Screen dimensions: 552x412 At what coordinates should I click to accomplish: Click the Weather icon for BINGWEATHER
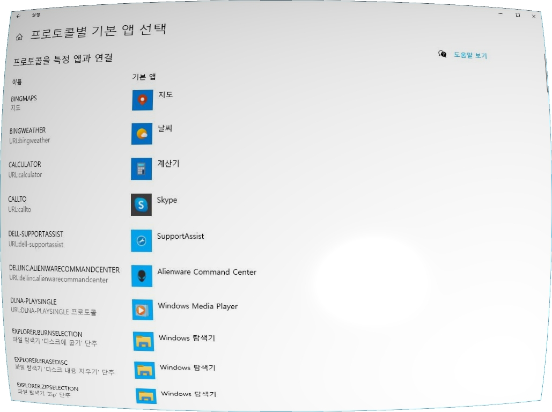[x=142, y=134]
